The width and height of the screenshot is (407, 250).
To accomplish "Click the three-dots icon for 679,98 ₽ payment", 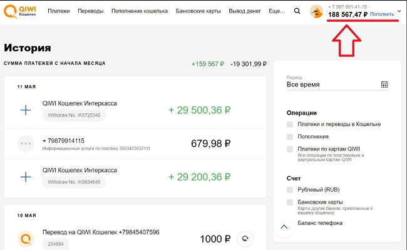I will click(x=26, y=143).
